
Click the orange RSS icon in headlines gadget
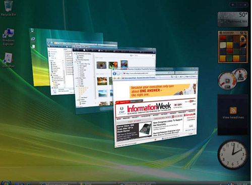[233, 110]
